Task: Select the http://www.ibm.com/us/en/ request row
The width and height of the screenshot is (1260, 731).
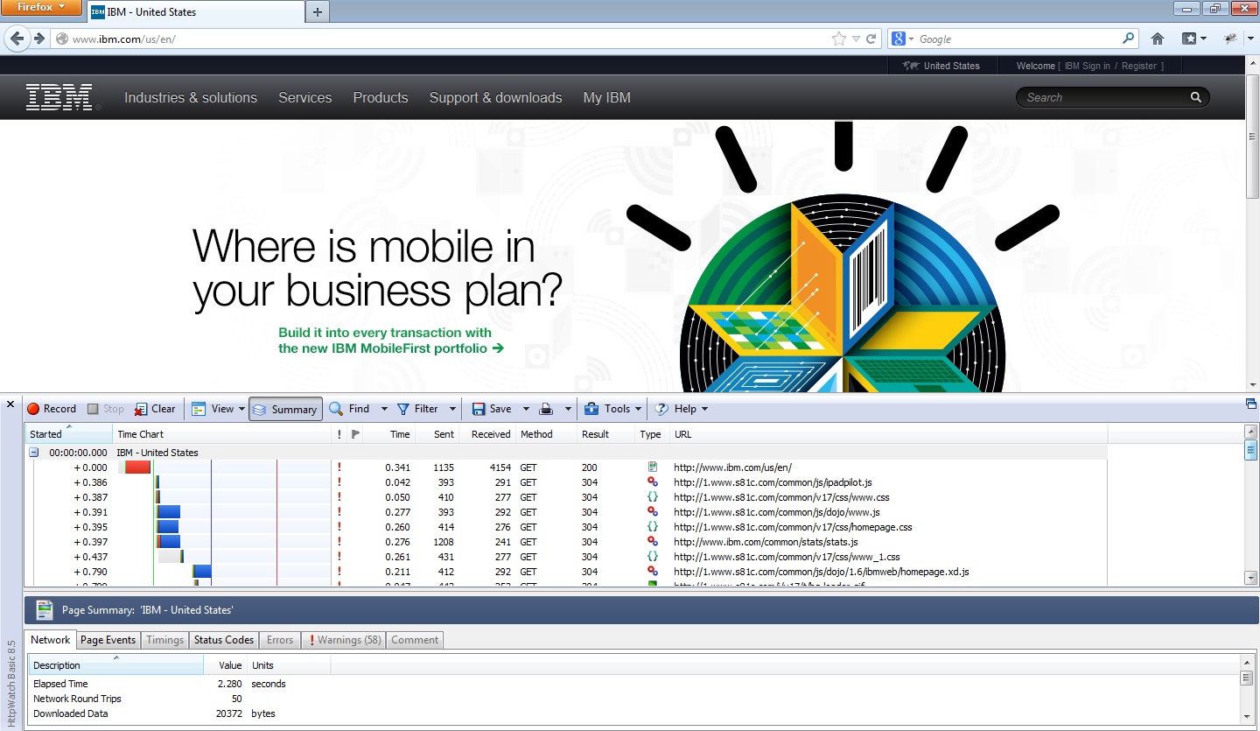Action: coord(565,467)
